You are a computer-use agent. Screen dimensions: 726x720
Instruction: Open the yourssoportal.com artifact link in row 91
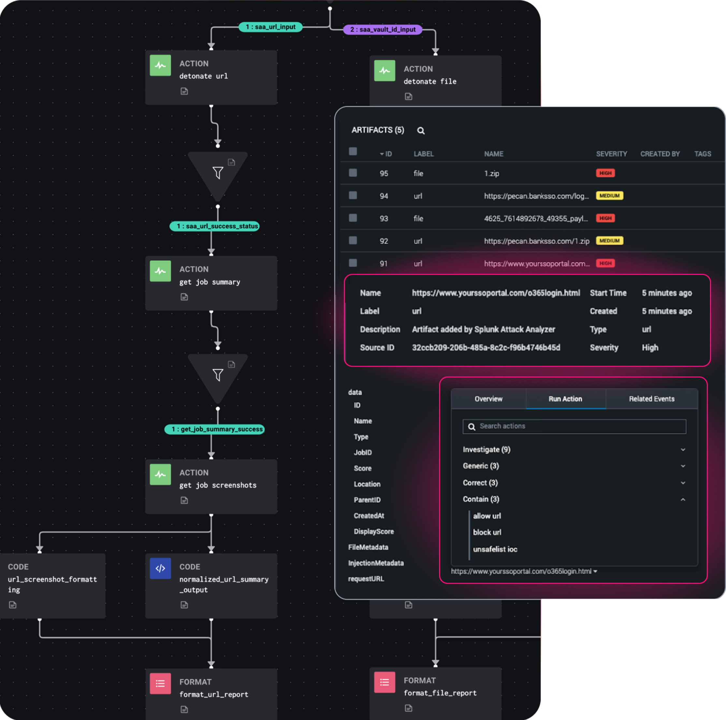pyautogui.click(x=536, y=264)
